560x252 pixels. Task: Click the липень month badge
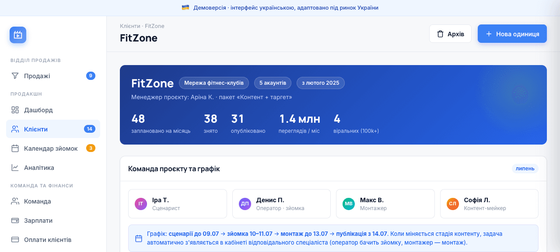click(525, 169)
